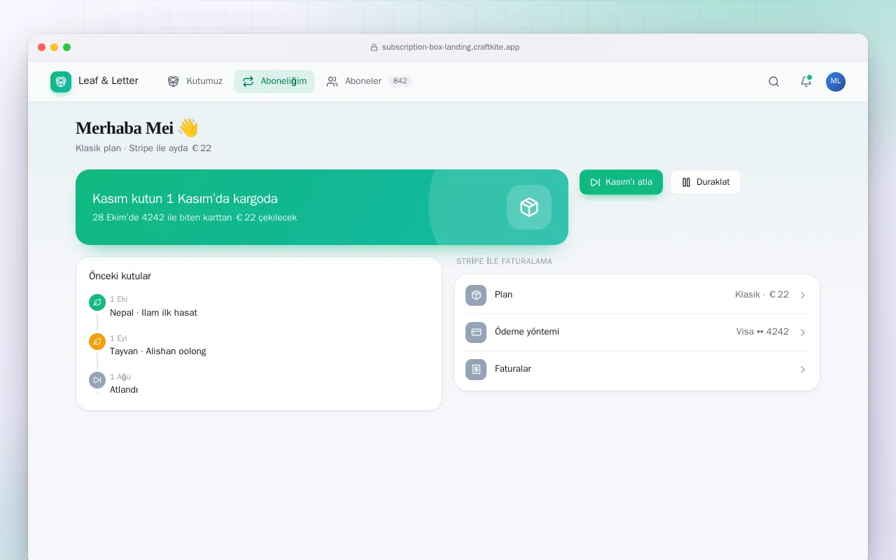The image size is (896, 560).
Task: Click the Leaf & Letter brand name
Action: 108,81
